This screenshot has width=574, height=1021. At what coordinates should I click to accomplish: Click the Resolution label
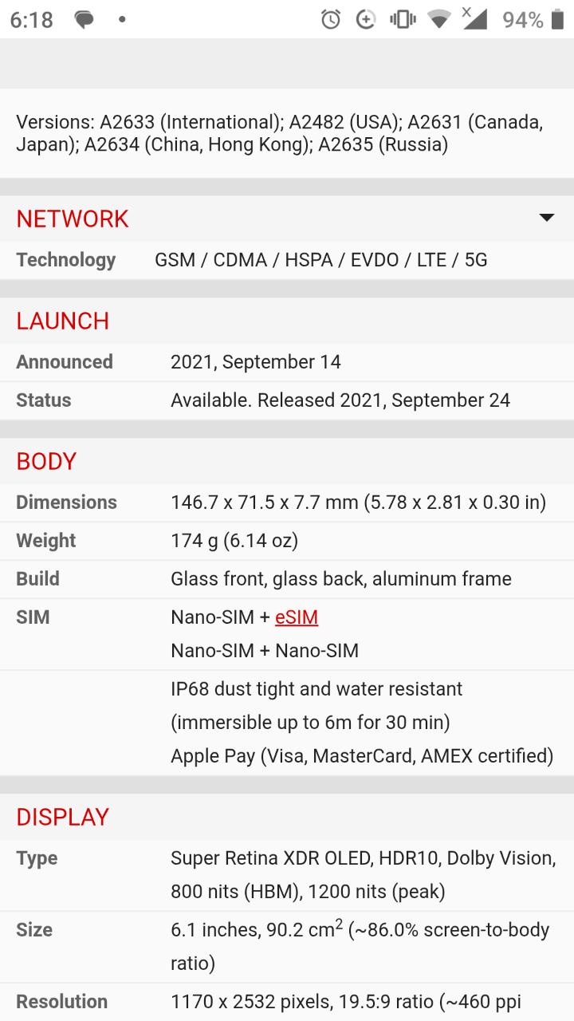pos(62,1002)
